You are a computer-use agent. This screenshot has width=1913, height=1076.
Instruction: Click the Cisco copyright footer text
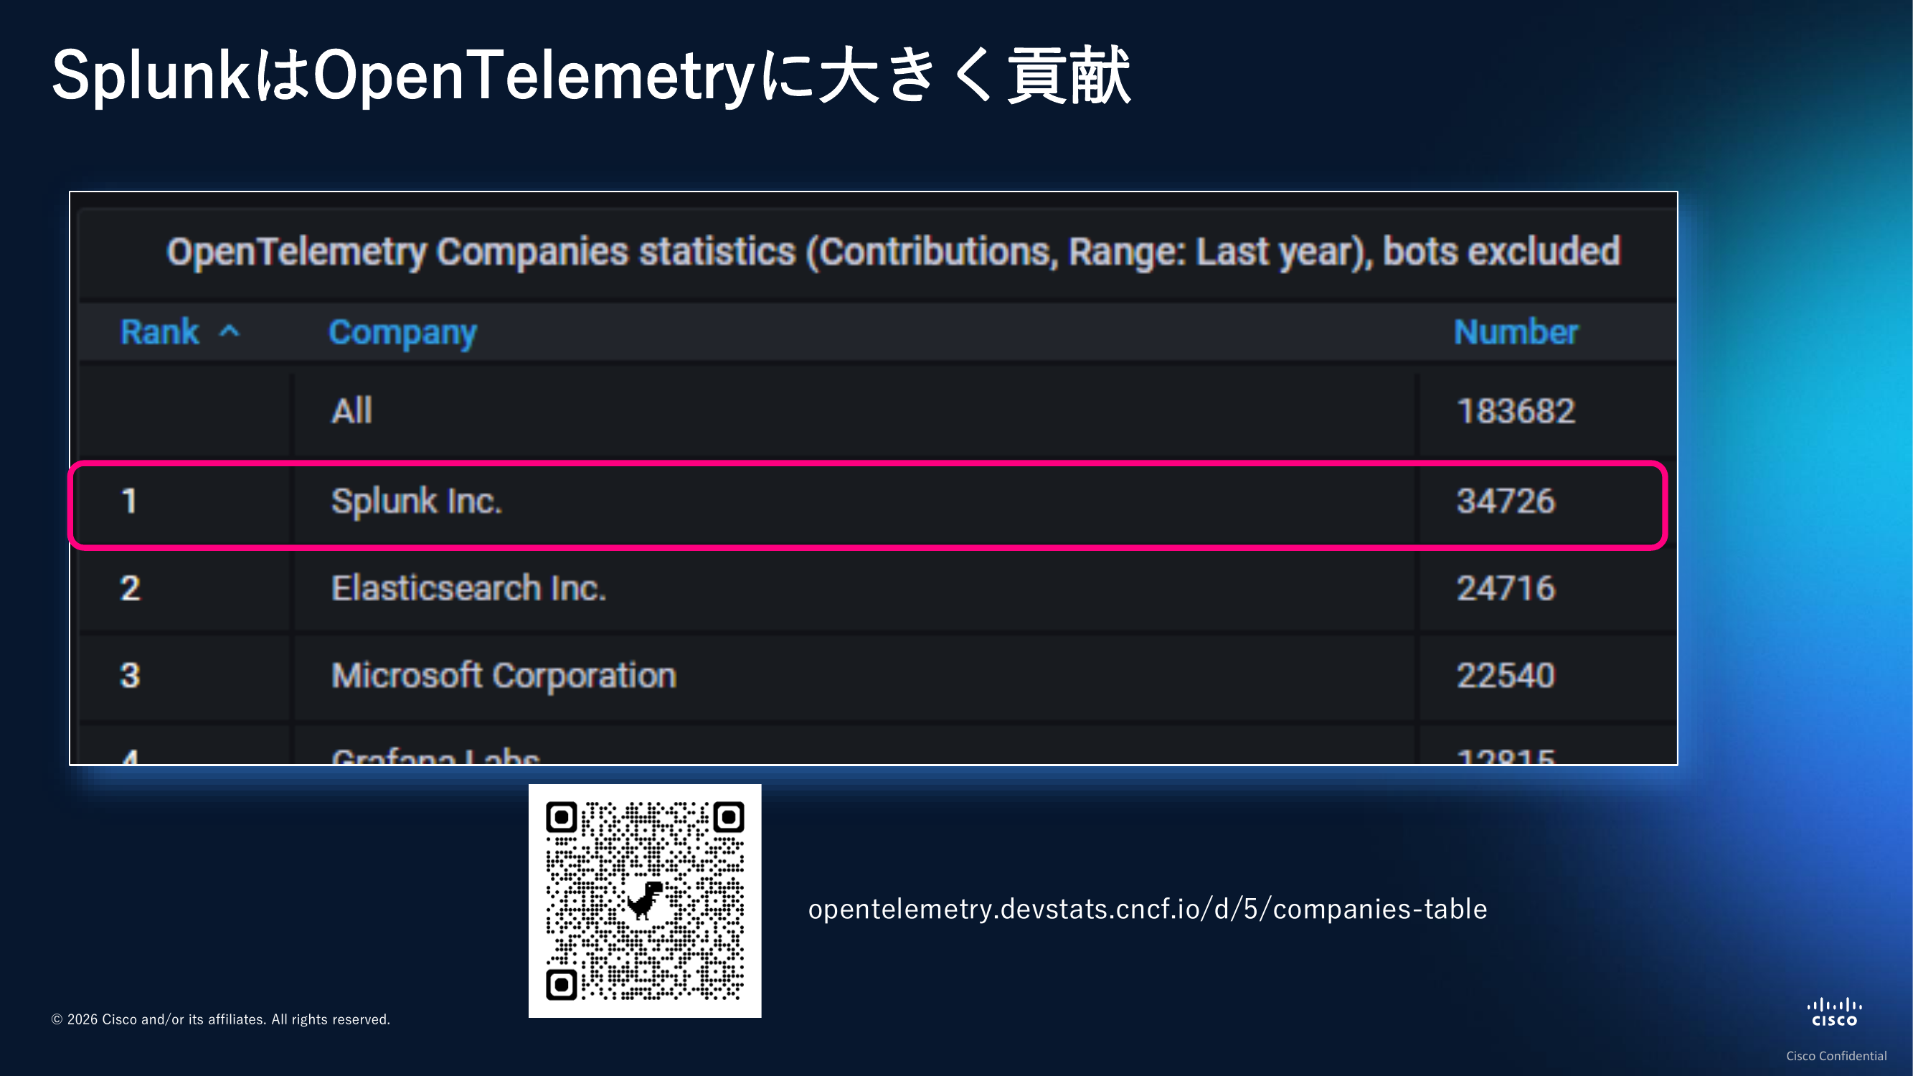(220, 1019)
